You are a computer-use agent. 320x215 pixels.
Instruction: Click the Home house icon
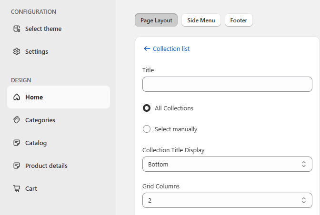pyautogui.click(x=17, y=97)
